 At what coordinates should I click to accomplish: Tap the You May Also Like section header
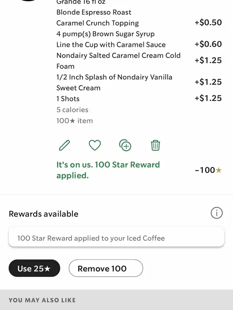[42, 300]
